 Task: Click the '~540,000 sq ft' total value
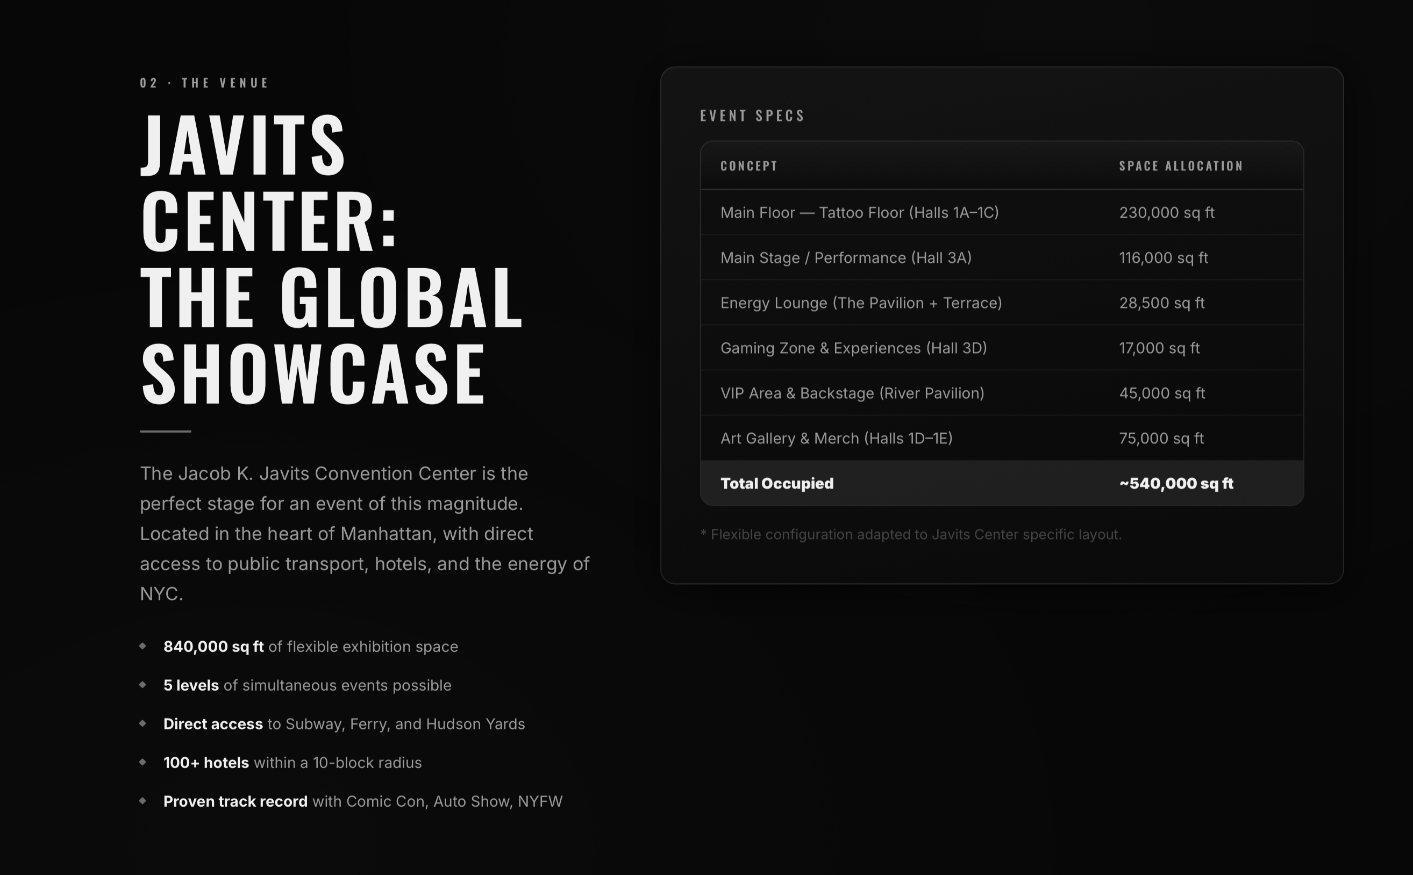click(x=1176, y=484)
